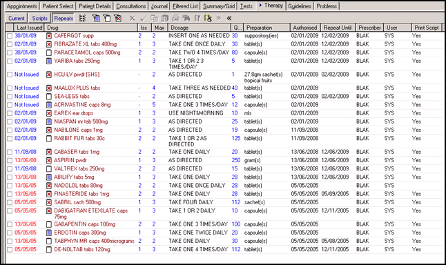Tick the checkbox for SABRIL sach 500mg
The image size is (446, 265).
(x=10, y=202)
